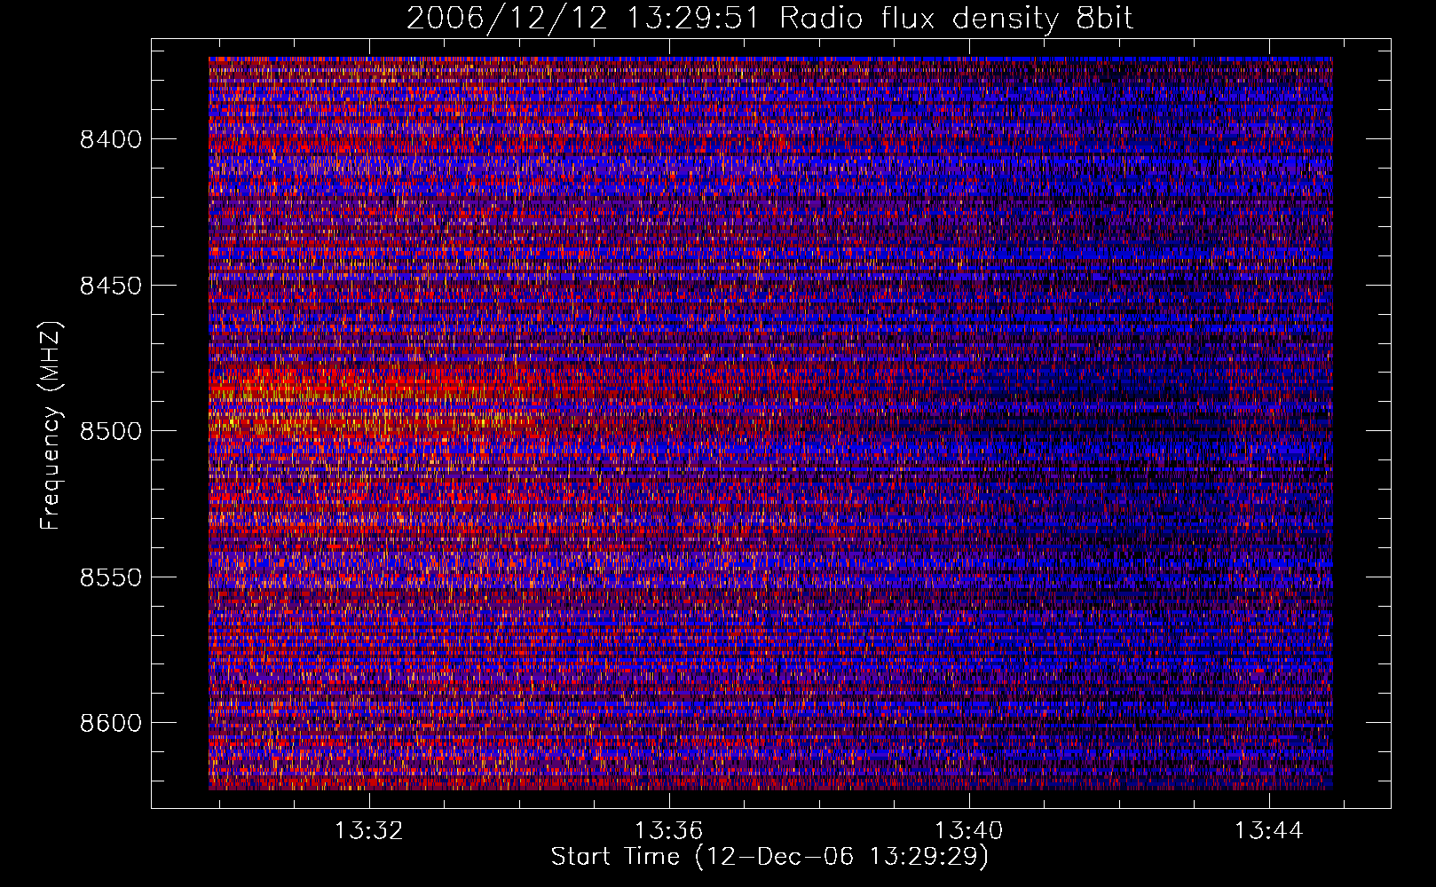Click the 8600 frequency axis label
The image size is (1436, 887).
tap(111, 723)
